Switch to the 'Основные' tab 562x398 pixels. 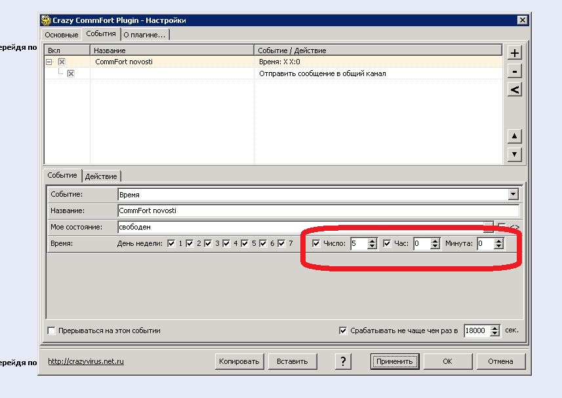[x=62, y=35]
